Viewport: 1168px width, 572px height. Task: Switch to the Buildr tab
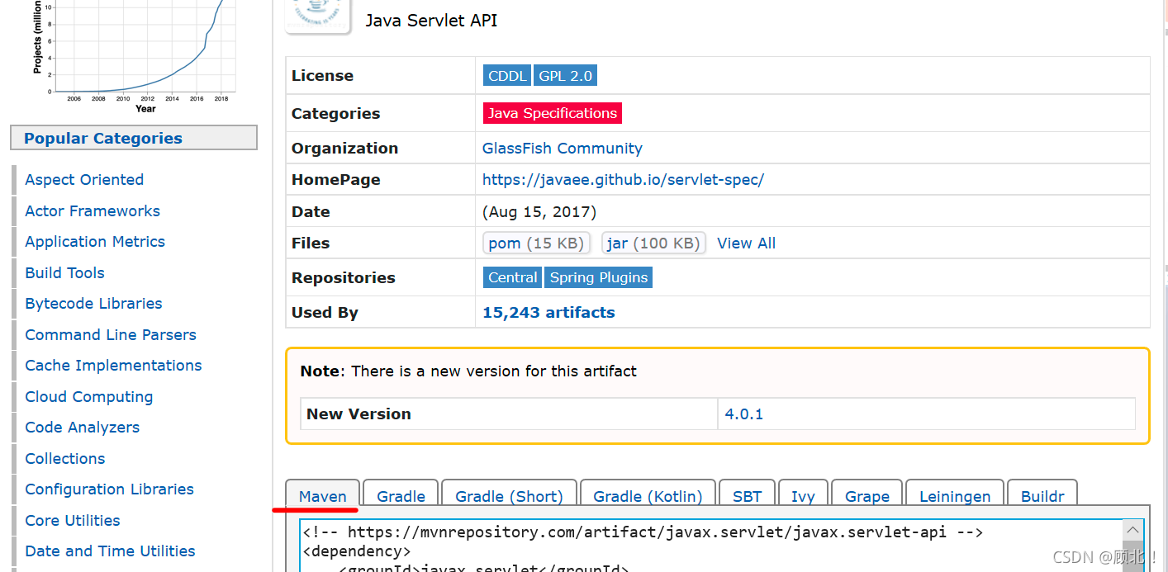coord(1042,496)
